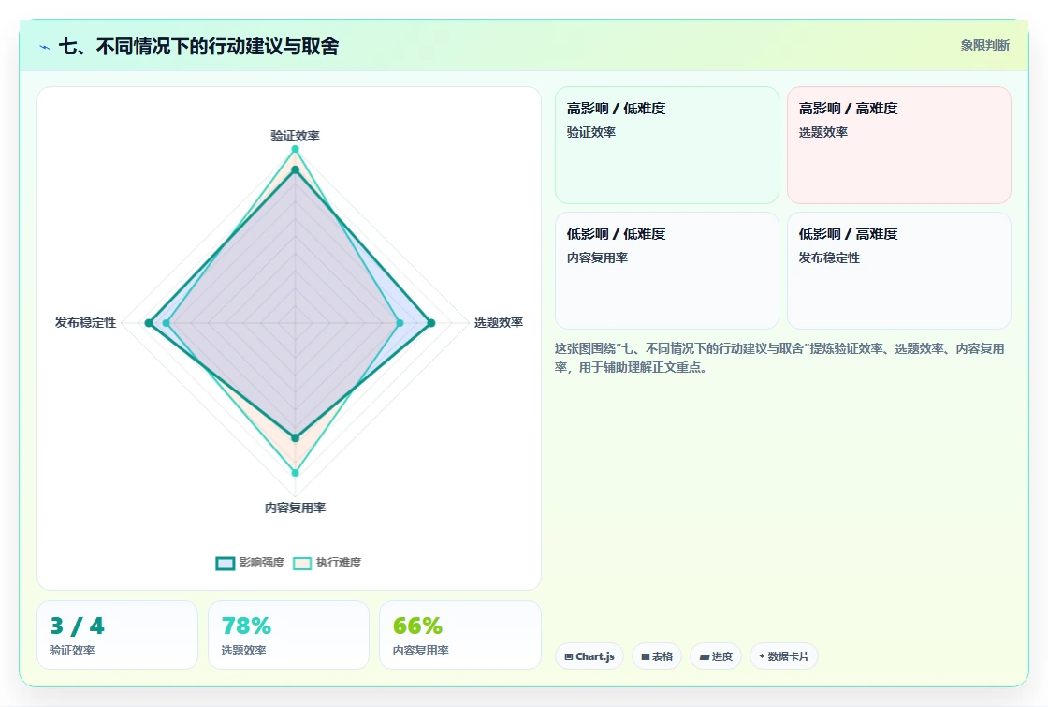Image resolution: width=1048 pixels, height=707 pixels.
Task: Toggle the 影响强度 legend swatch
Action: (x=226, y=563)
